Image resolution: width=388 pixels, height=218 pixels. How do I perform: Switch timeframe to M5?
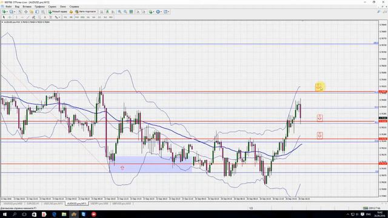click(71, 17)
